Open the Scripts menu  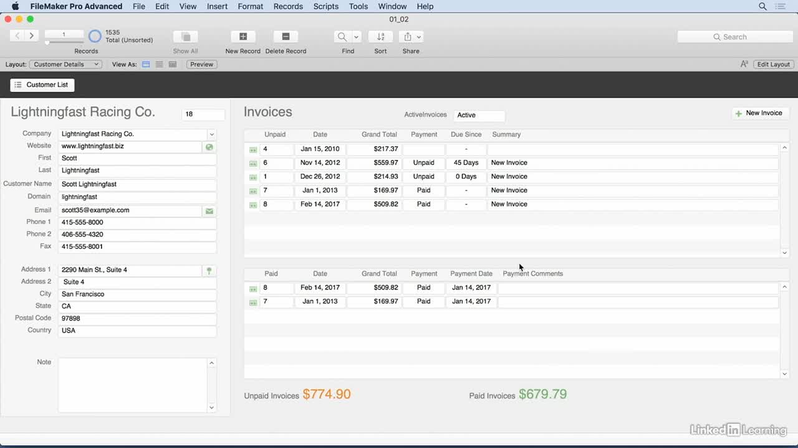[326, 6]
